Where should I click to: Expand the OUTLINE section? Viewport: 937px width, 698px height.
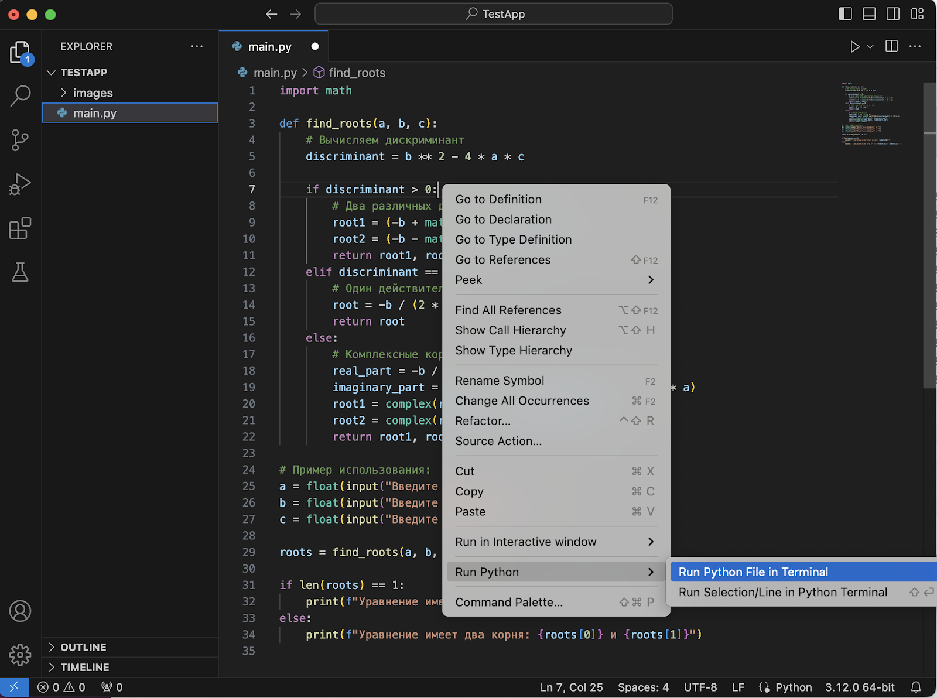[130, 647]
